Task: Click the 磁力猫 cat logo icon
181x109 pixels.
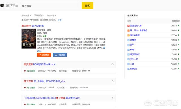Action: coord(2,5)
